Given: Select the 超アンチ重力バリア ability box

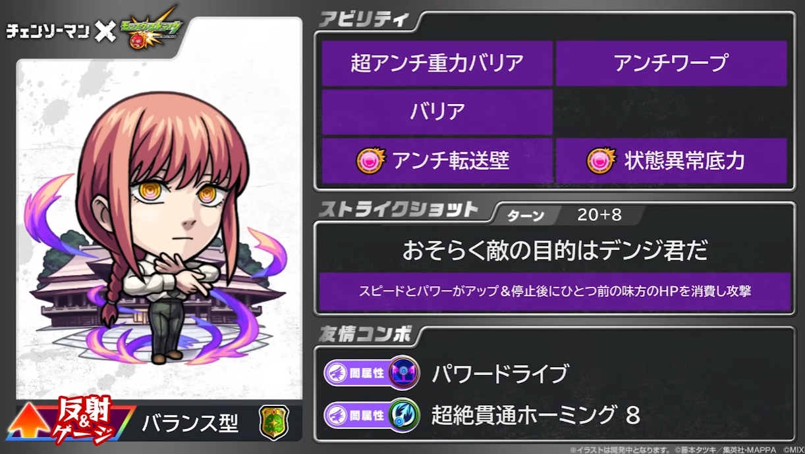Looking at the screenshot, I should [x=437, y=64].
